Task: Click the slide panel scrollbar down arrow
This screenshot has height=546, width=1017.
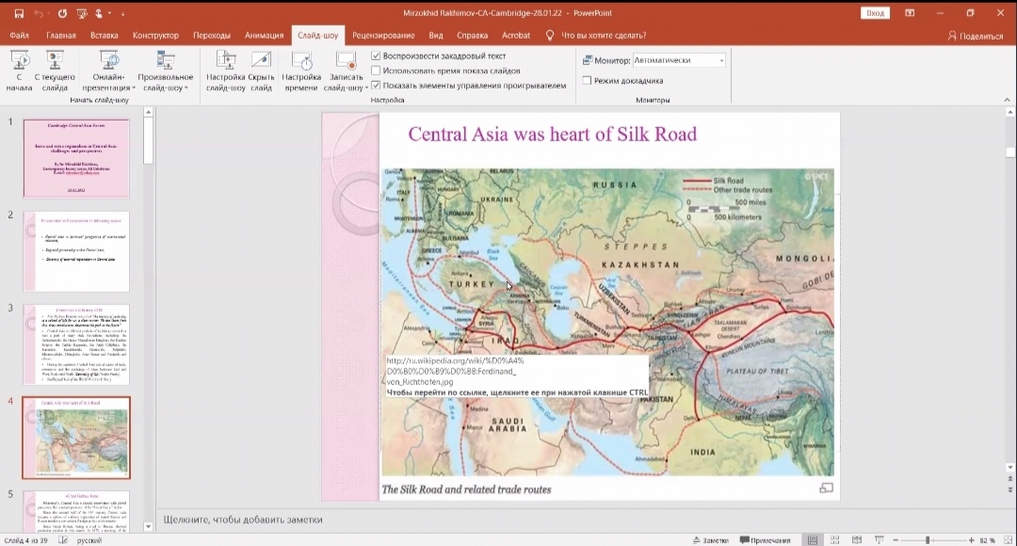Action: (x=148, y=526)
